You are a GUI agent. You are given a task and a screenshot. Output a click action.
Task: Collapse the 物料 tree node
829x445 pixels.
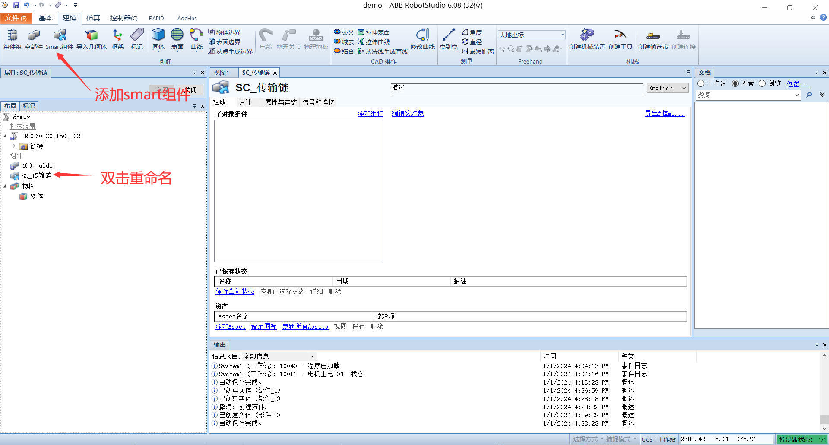pos(5,186)
